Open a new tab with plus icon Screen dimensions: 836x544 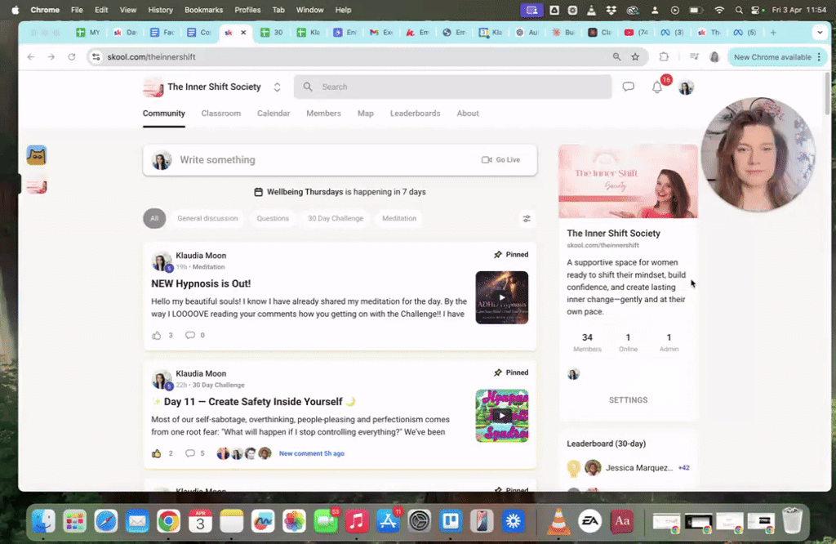tap(773, 33)
